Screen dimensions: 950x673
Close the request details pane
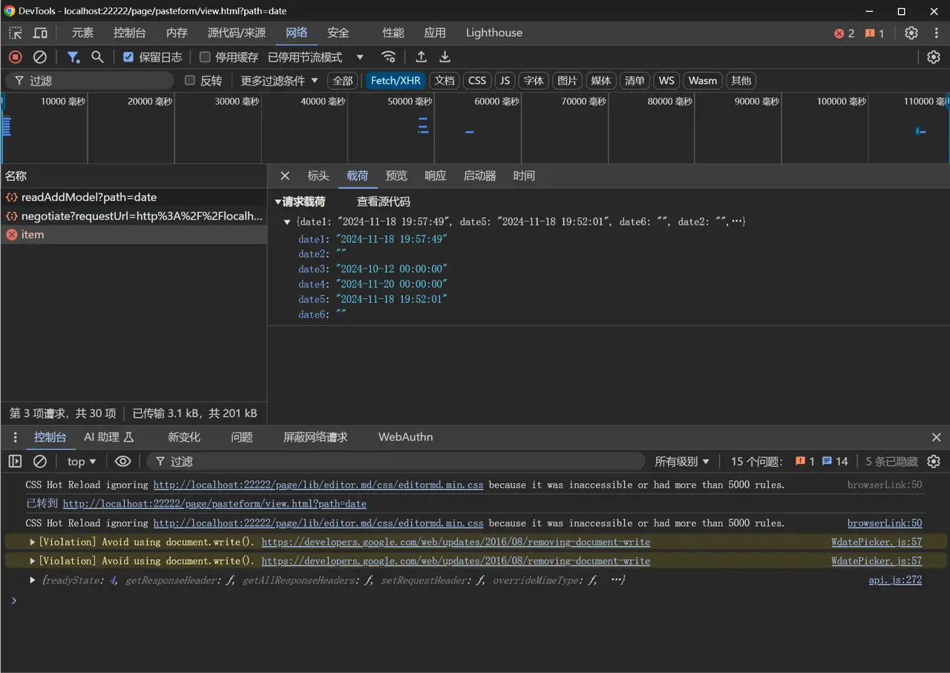pyautogui.click(x=285, y=176)
